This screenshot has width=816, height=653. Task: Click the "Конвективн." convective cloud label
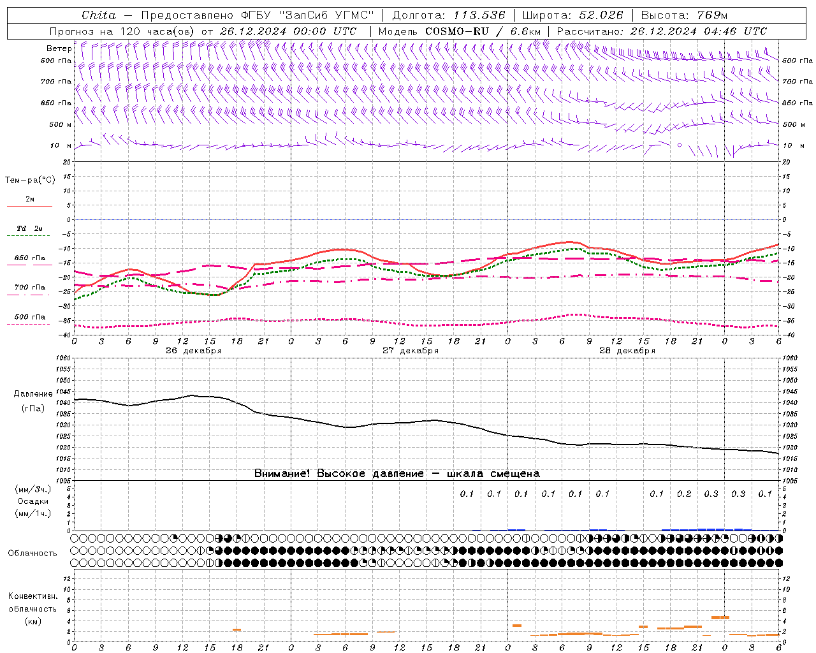click(33, 596)
